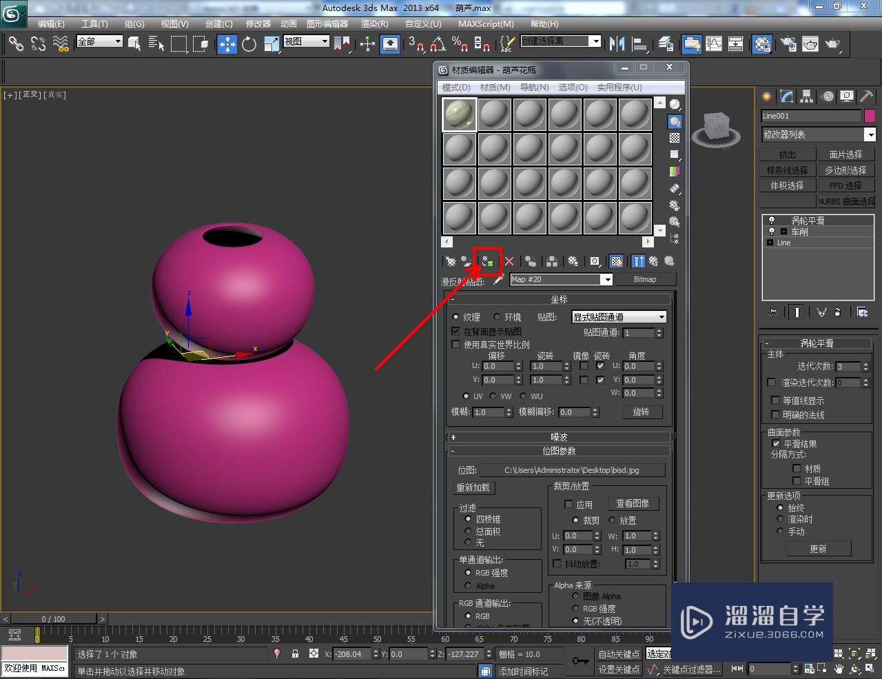Open the Utilities hammer panel tab
The width and height of the screenshot is (882, 679).
point(866,97)
